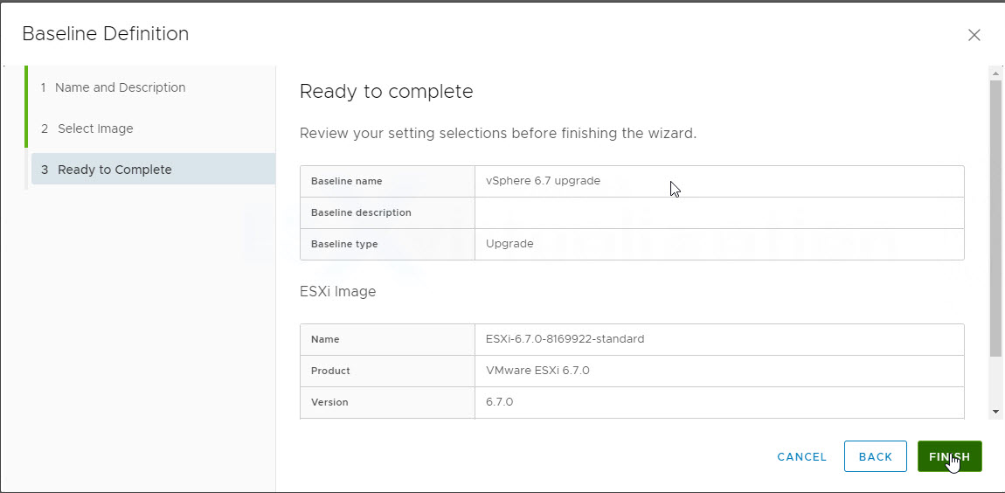Click scrollbar up arrow
The width and height of the screenshot is (1005, 493).
995,73
